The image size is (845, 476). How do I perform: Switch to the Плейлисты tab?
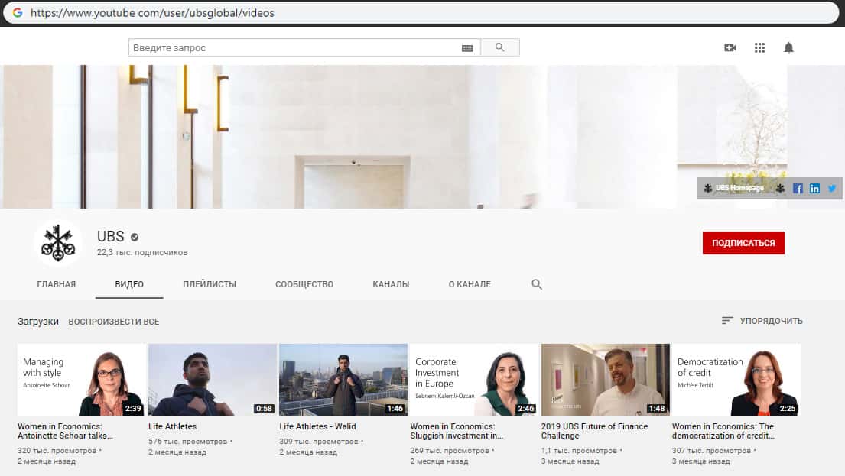210,284
